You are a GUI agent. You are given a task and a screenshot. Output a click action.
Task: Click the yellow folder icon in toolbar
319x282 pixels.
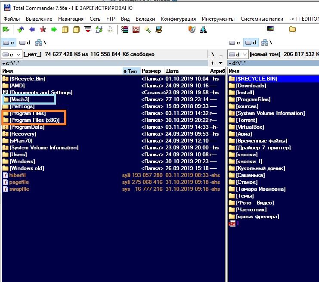point(292,30)
